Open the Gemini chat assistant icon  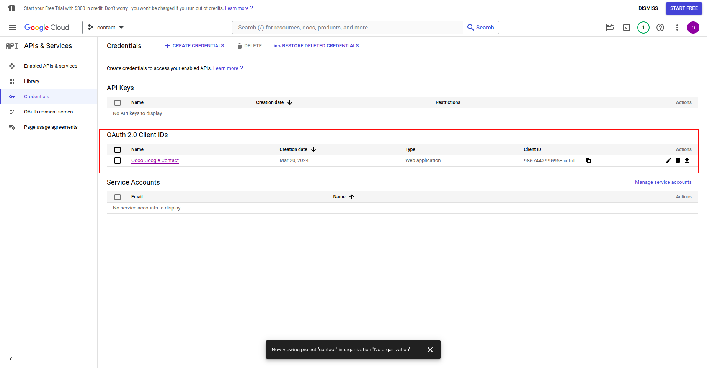tap(610, 28)
